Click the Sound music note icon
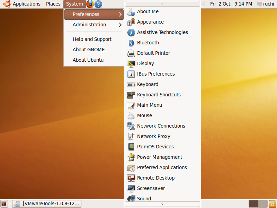Viewport: 277px width, 208px height. (x=131, y=198)
